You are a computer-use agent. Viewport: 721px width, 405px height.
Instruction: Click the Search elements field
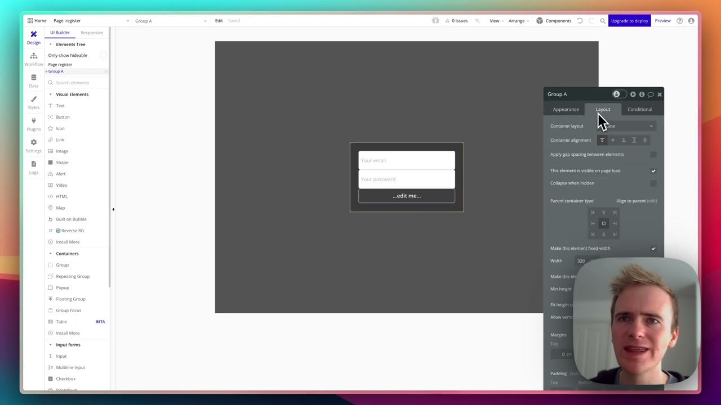click(77, 83)
